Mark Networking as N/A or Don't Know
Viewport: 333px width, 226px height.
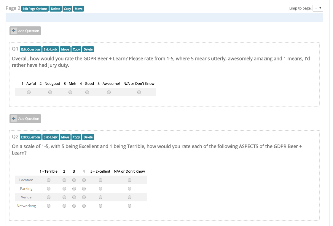click(130, 206)
